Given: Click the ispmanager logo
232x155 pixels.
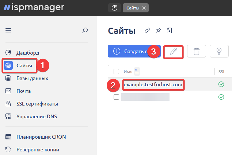Looking at the screenshot, I should (x=34, y=7).
